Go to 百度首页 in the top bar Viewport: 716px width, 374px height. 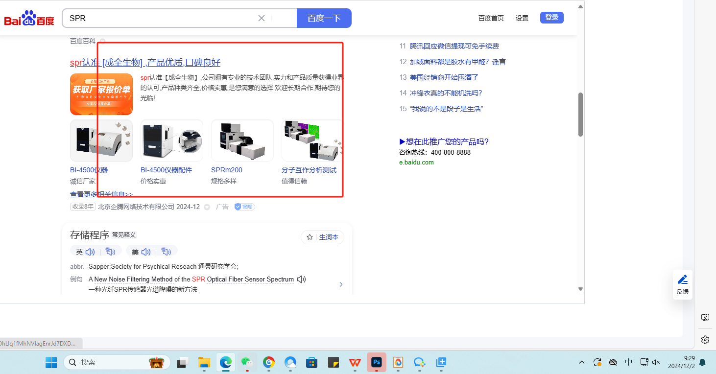click(x=491, y=18)
